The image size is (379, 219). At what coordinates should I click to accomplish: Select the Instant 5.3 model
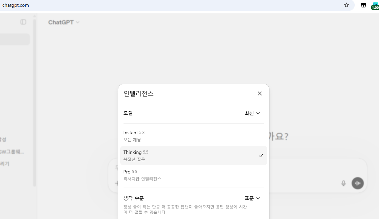pos(194,136)
